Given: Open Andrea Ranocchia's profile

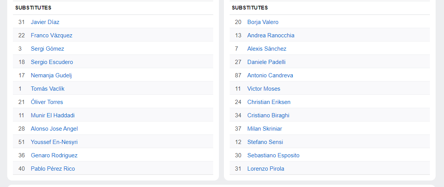Looking at the screenshot, I should tap(271, 35).
